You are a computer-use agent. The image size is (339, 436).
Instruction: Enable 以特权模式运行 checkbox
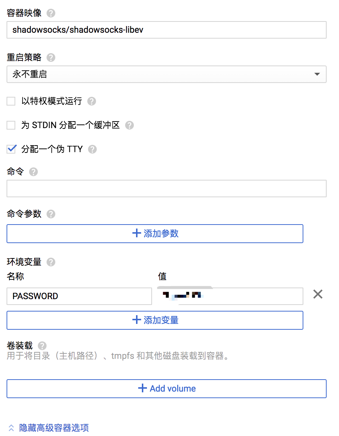[11, 101]
